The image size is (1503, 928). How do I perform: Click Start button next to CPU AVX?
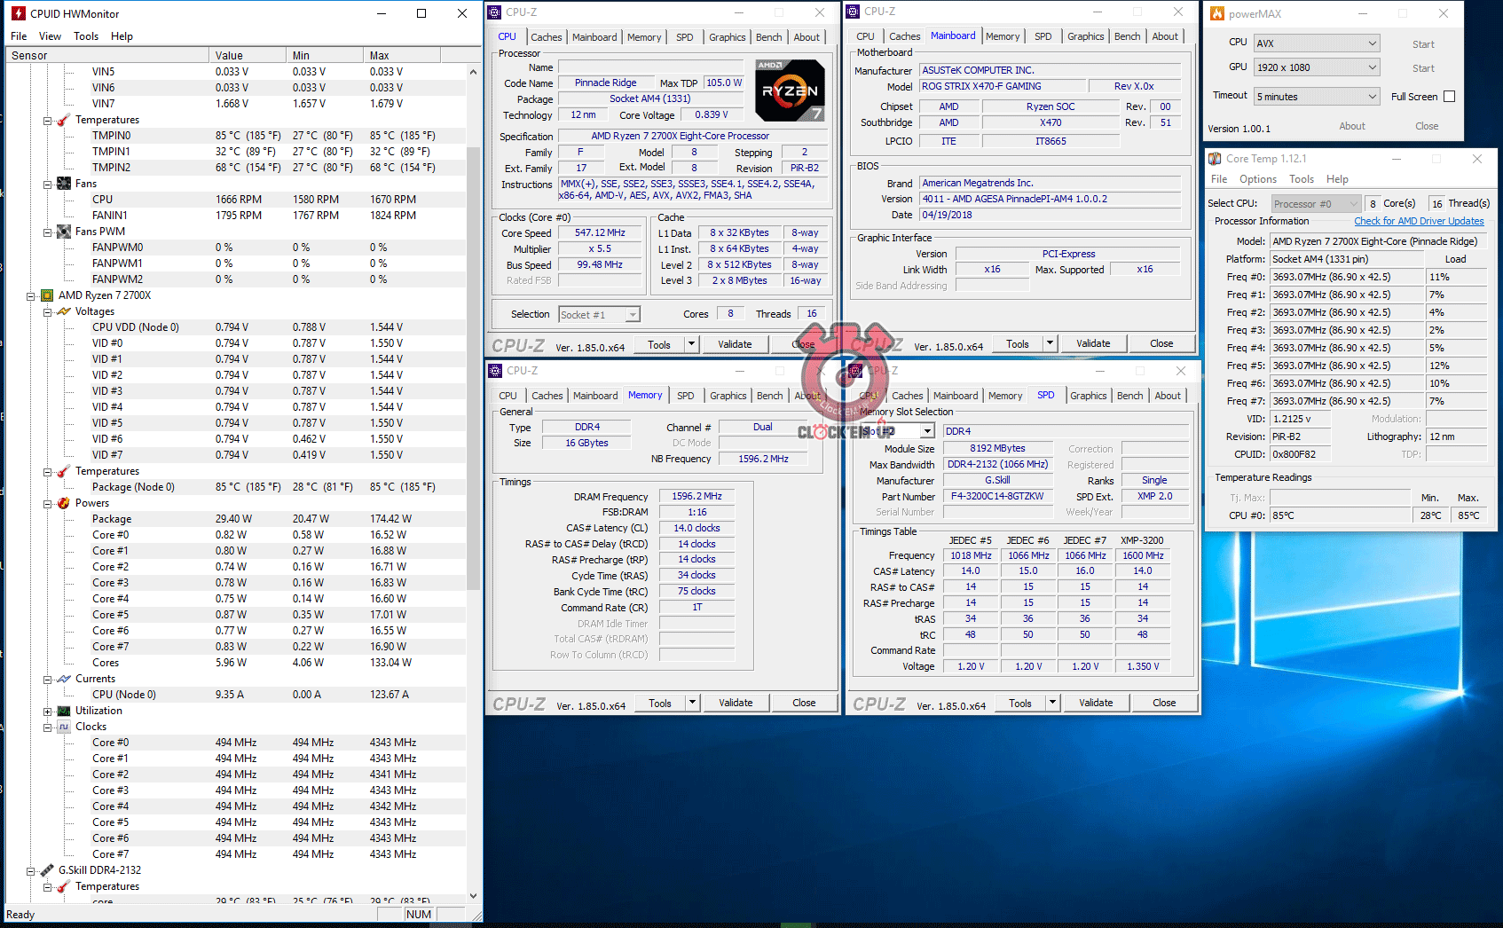click(1422, 44)
